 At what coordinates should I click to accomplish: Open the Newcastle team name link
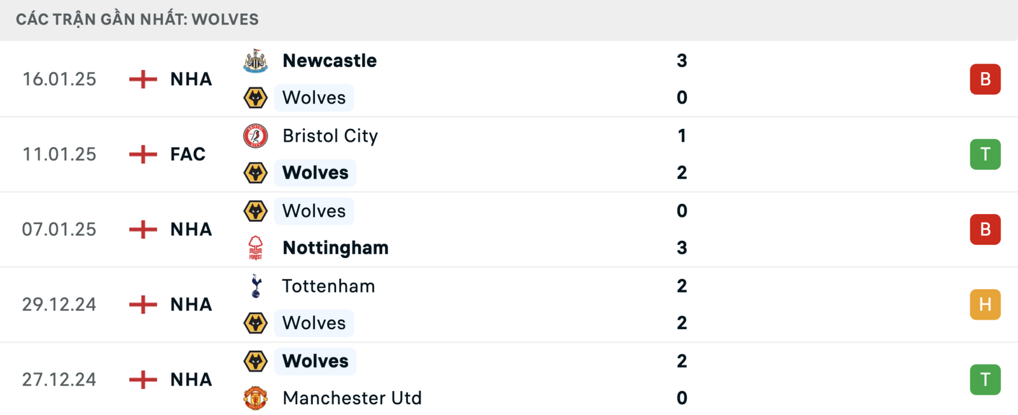pyautogui.click(x=330, y=61)
